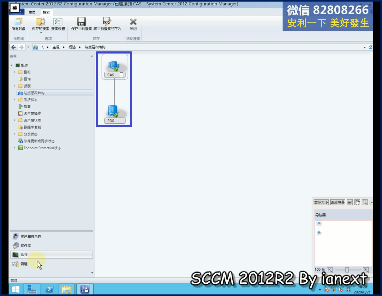Open the 软件库 workspace
The height and width of the screenshot is (296, 382).
coord(51,246)
